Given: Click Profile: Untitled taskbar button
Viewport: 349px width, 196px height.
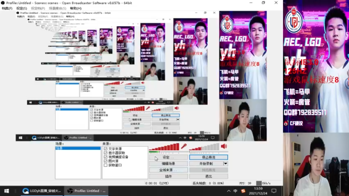Looking at the screenshot, I should coord(86,191).
